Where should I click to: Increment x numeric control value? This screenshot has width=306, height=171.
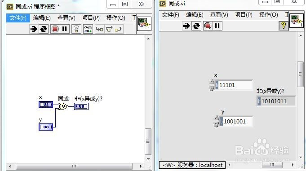(x=212, y=82)
